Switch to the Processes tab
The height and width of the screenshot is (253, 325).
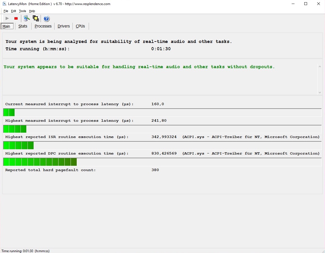43,26
